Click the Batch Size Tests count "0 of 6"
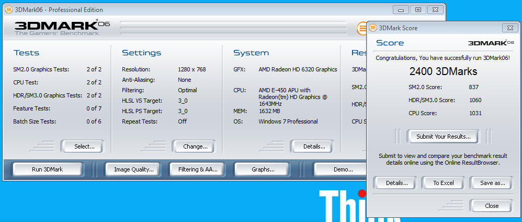 pyautogui.click(x=94, y=121)
